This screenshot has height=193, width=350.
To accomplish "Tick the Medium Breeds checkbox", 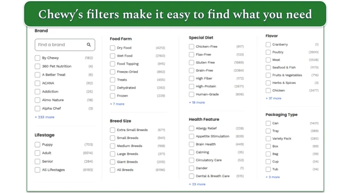I will click(113, 146).
